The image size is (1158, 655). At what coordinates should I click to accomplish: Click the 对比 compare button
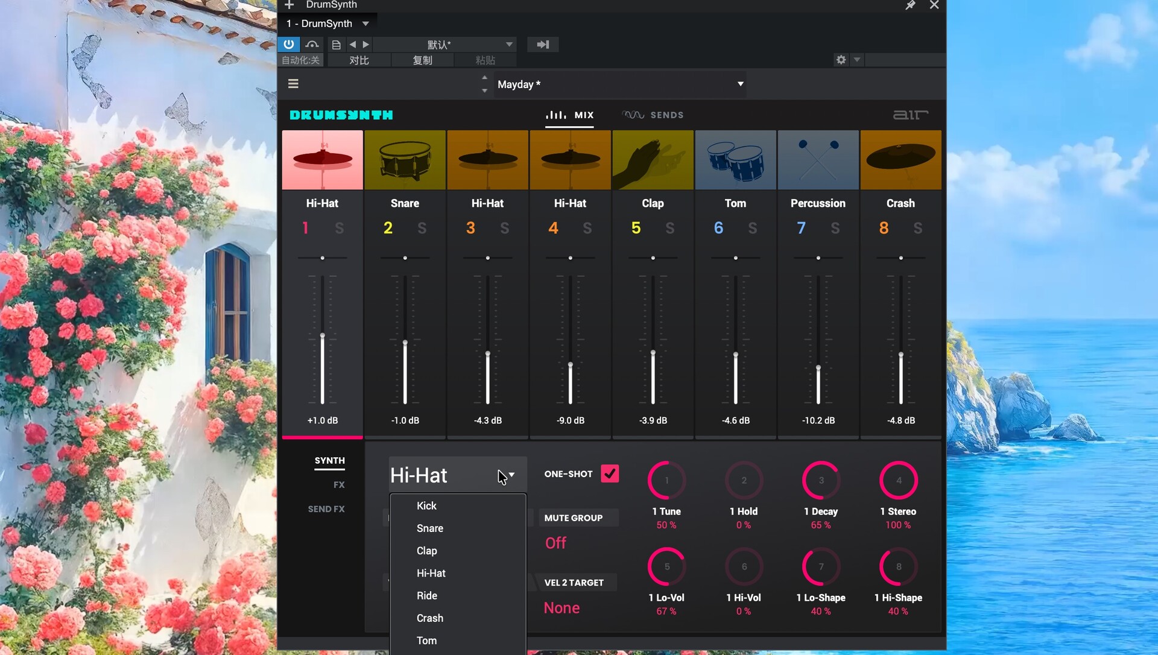pyautogui.click(x=359, y=60)
